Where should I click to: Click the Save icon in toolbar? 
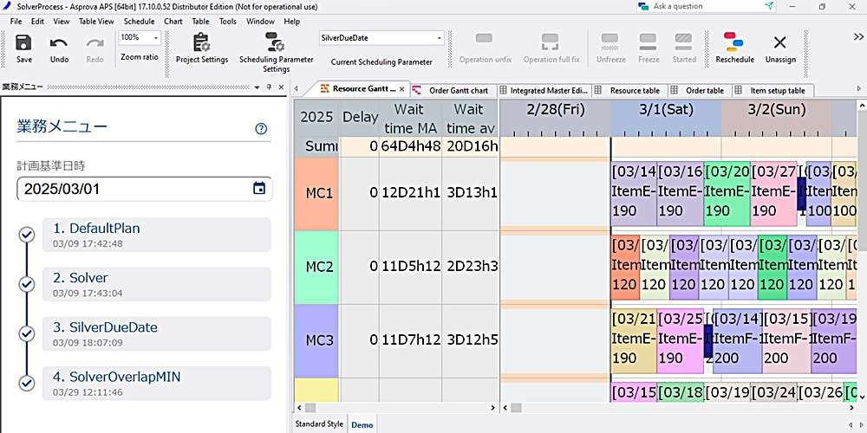tap(24, 43)
